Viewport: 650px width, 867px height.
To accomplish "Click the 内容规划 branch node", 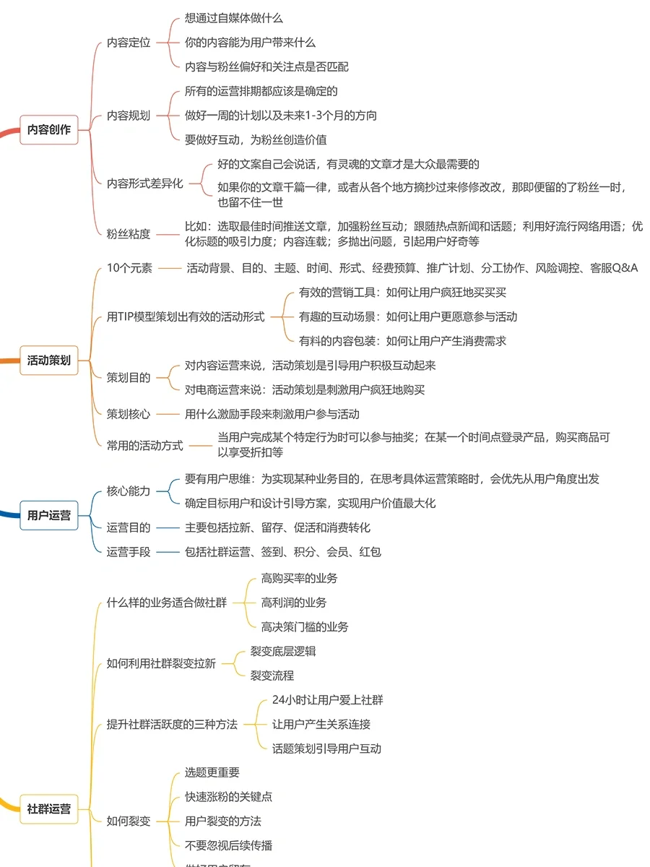I will 129,116.
